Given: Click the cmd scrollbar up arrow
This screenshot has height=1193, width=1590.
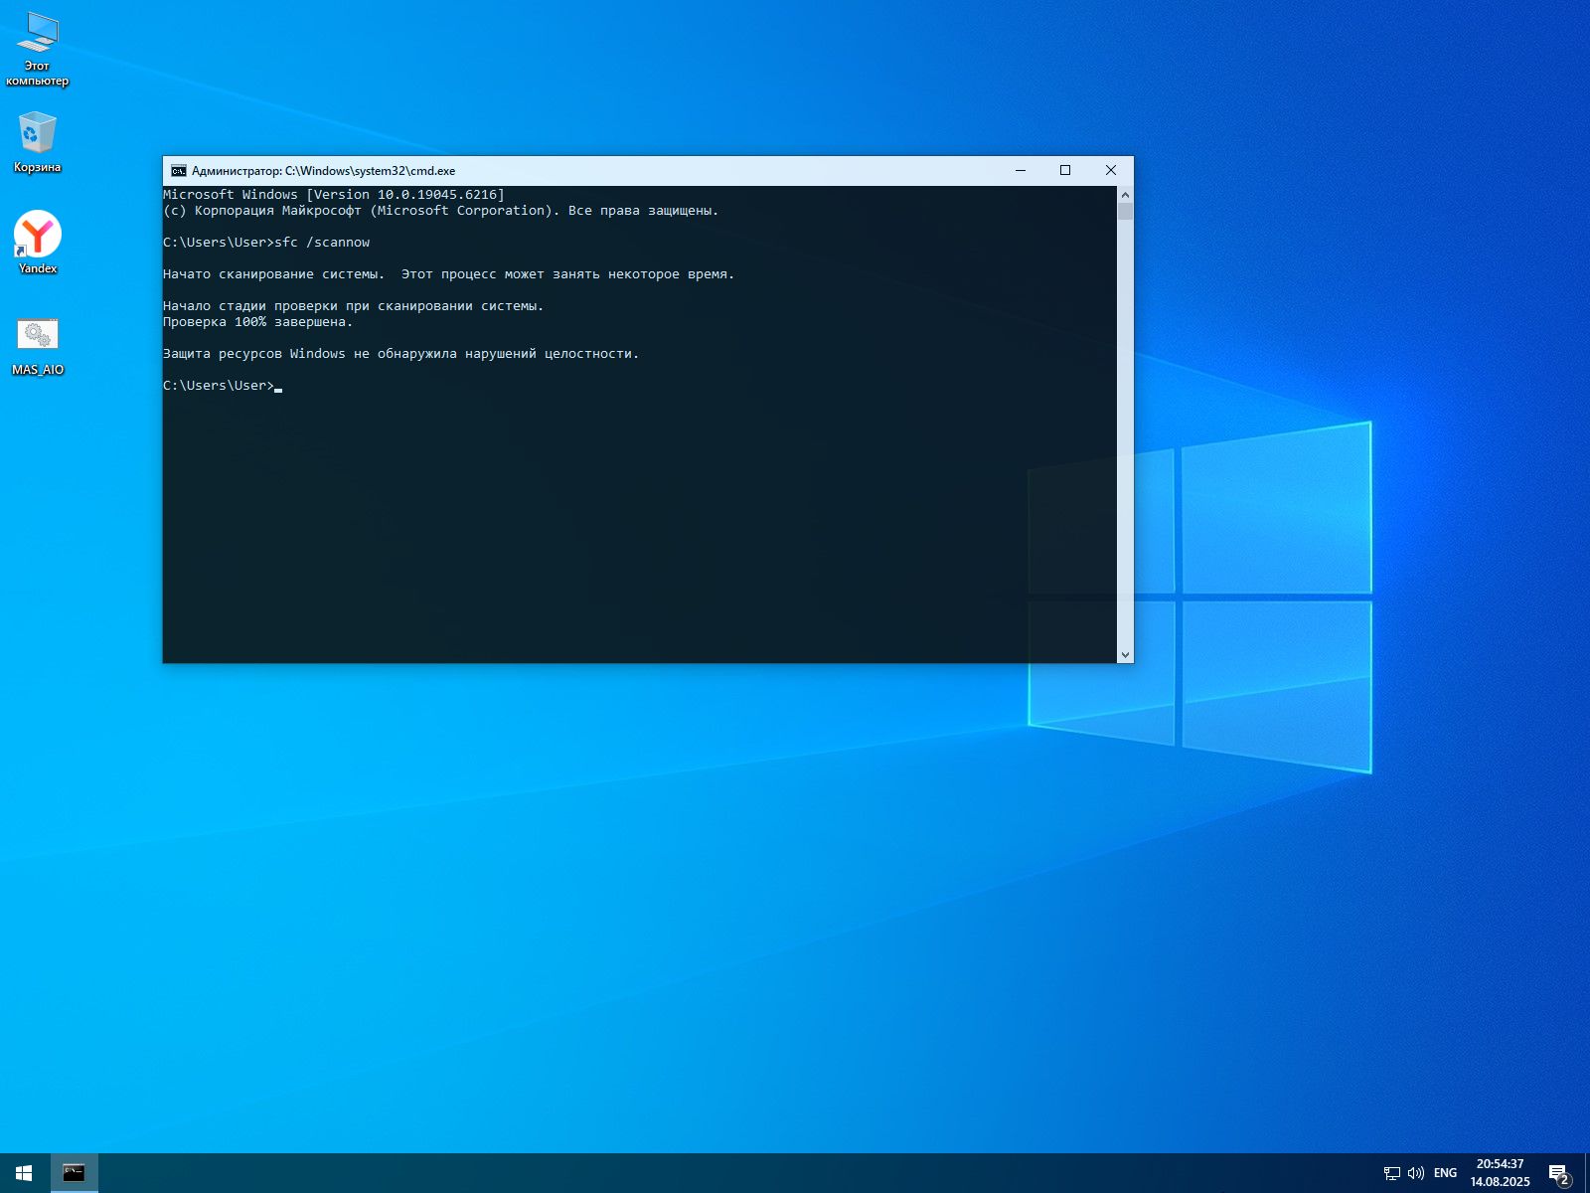Looking at the screenshot, I should [1125, 195].
